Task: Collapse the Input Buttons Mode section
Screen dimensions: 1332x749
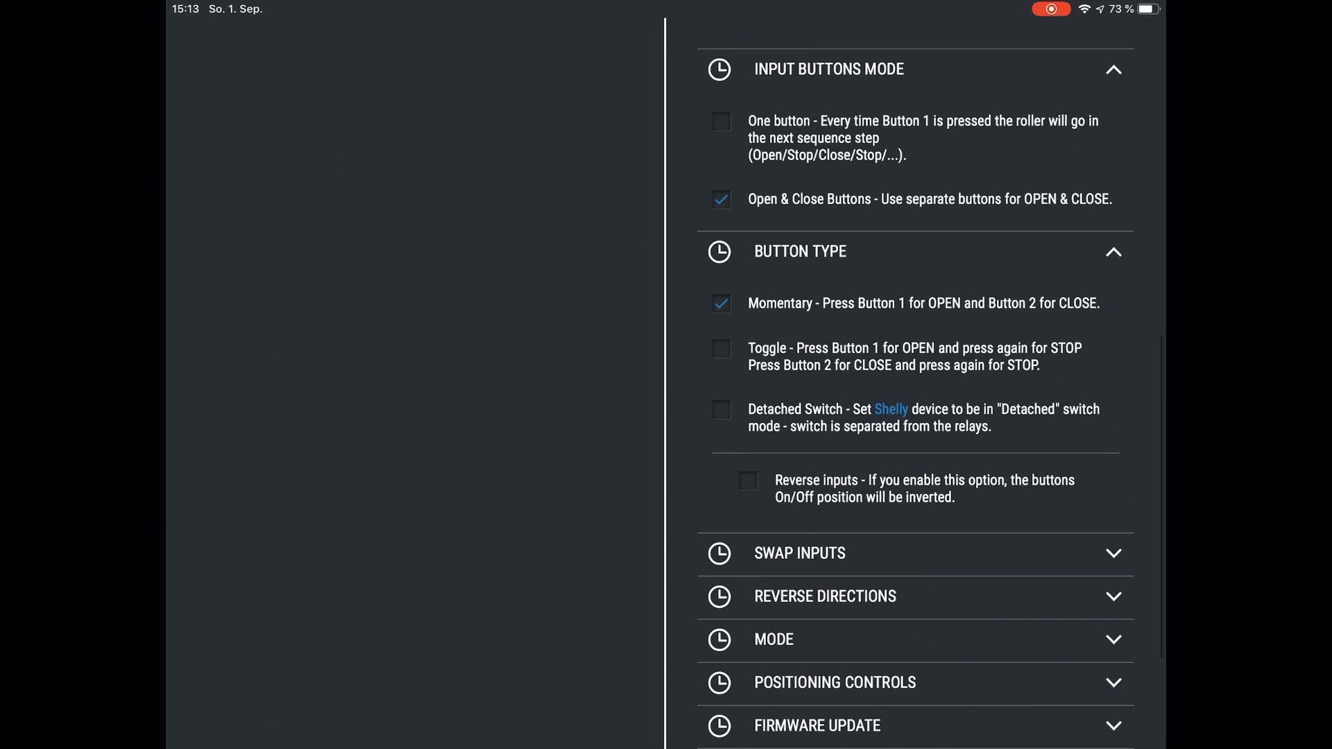Action: coord(1113,69)
